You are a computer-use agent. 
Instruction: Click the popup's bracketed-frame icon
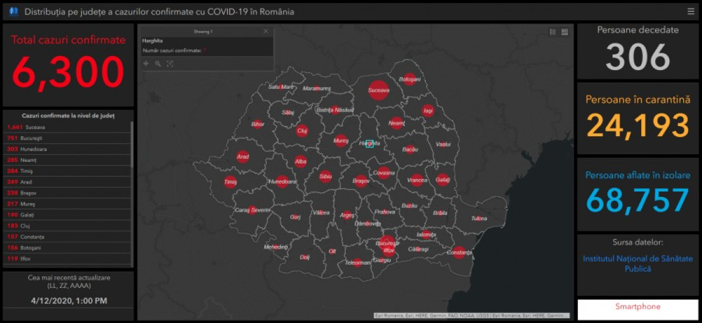click(170, 64)
